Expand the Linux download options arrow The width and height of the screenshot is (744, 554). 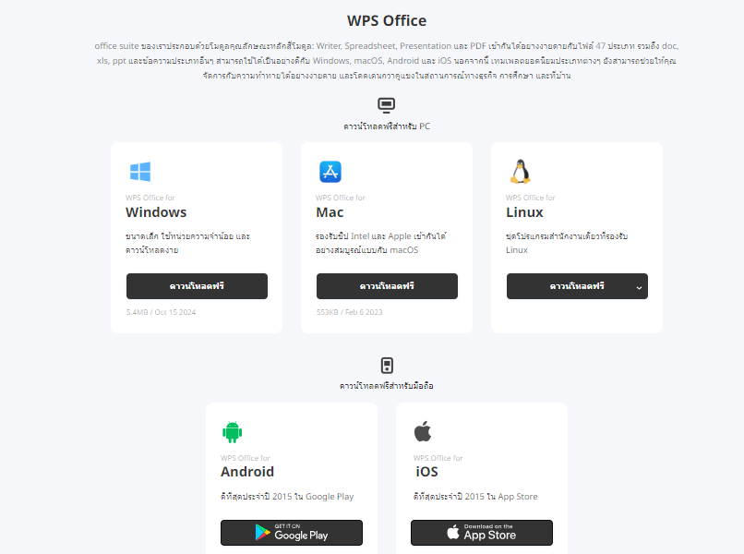coord(639,287)
